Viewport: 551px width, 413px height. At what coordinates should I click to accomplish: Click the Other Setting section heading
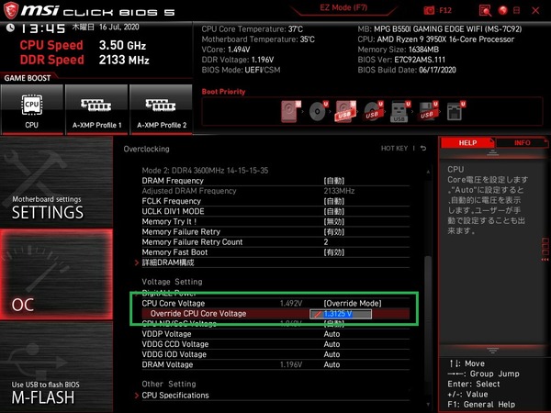(169, 384)
